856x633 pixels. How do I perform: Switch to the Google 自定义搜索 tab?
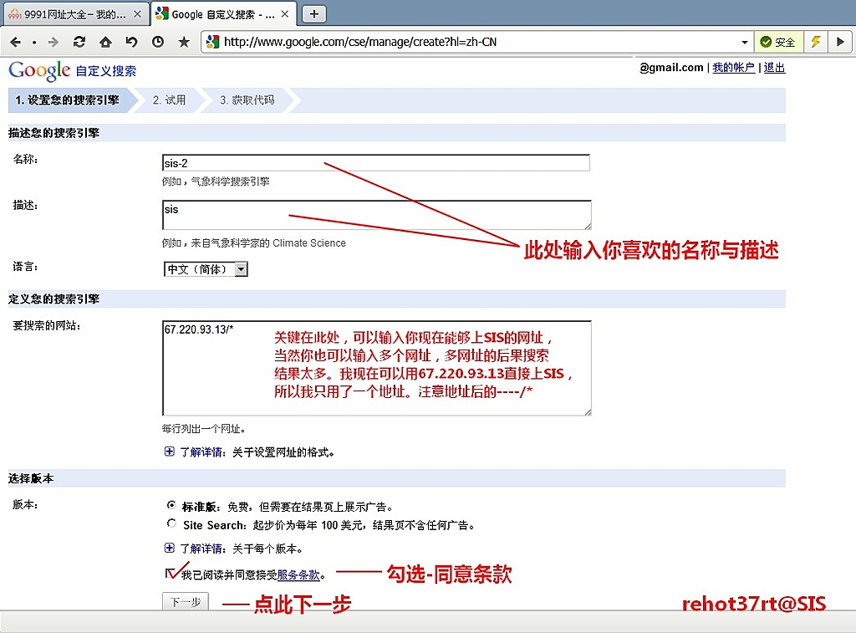(x=224, y=14)
